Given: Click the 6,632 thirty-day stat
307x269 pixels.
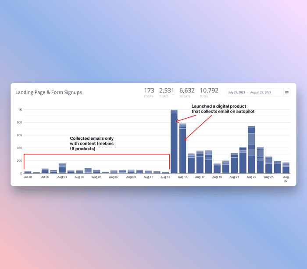Looking at the screenshot, I should [187, 93].
